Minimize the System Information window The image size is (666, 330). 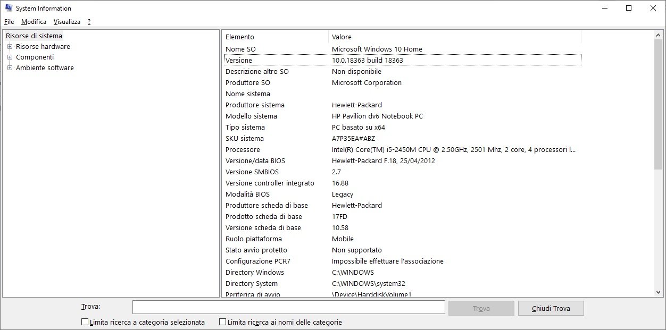(x=604, y=8)
